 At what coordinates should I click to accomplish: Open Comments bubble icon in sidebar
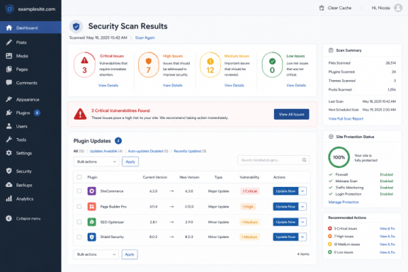9,83
